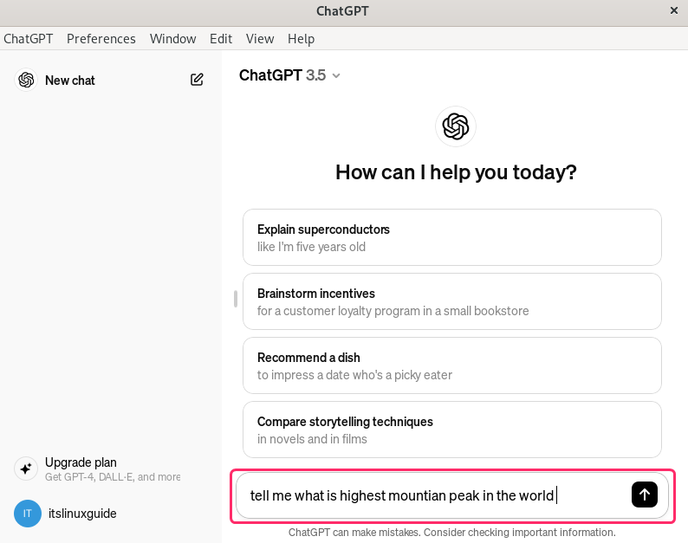Collapse the sidebar using the divider handle
Screen dimensions: 688x543
click(235, 299)
